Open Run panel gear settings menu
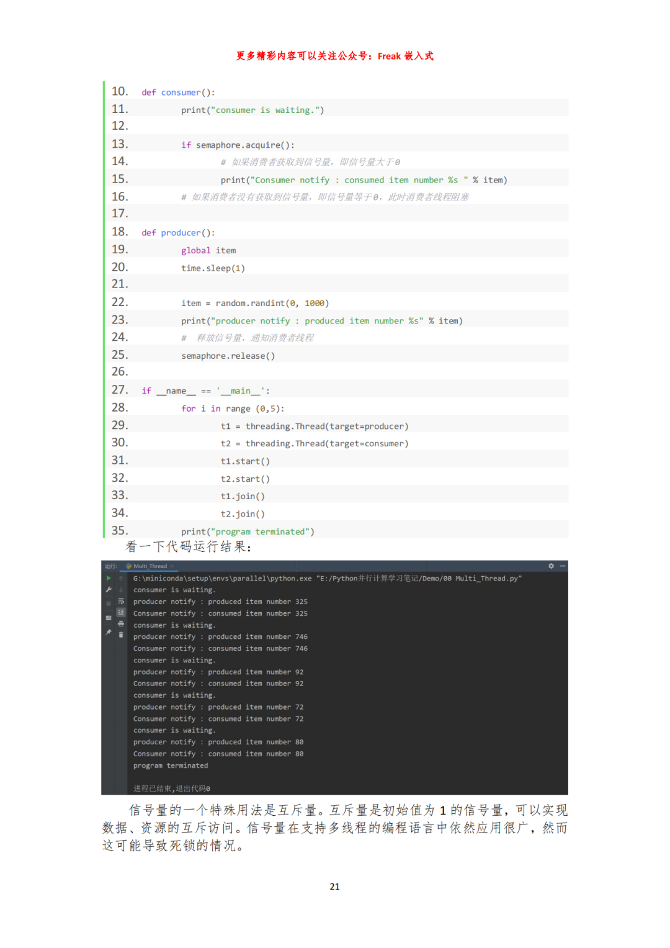 click(x=551, y=566)
